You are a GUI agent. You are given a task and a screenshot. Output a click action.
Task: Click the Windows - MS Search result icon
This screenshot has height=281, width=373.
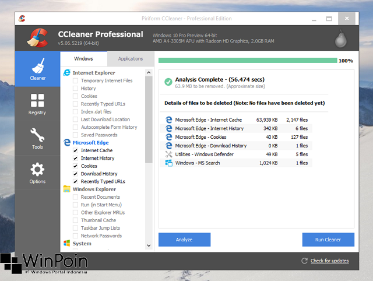click(x=169, y=163)
